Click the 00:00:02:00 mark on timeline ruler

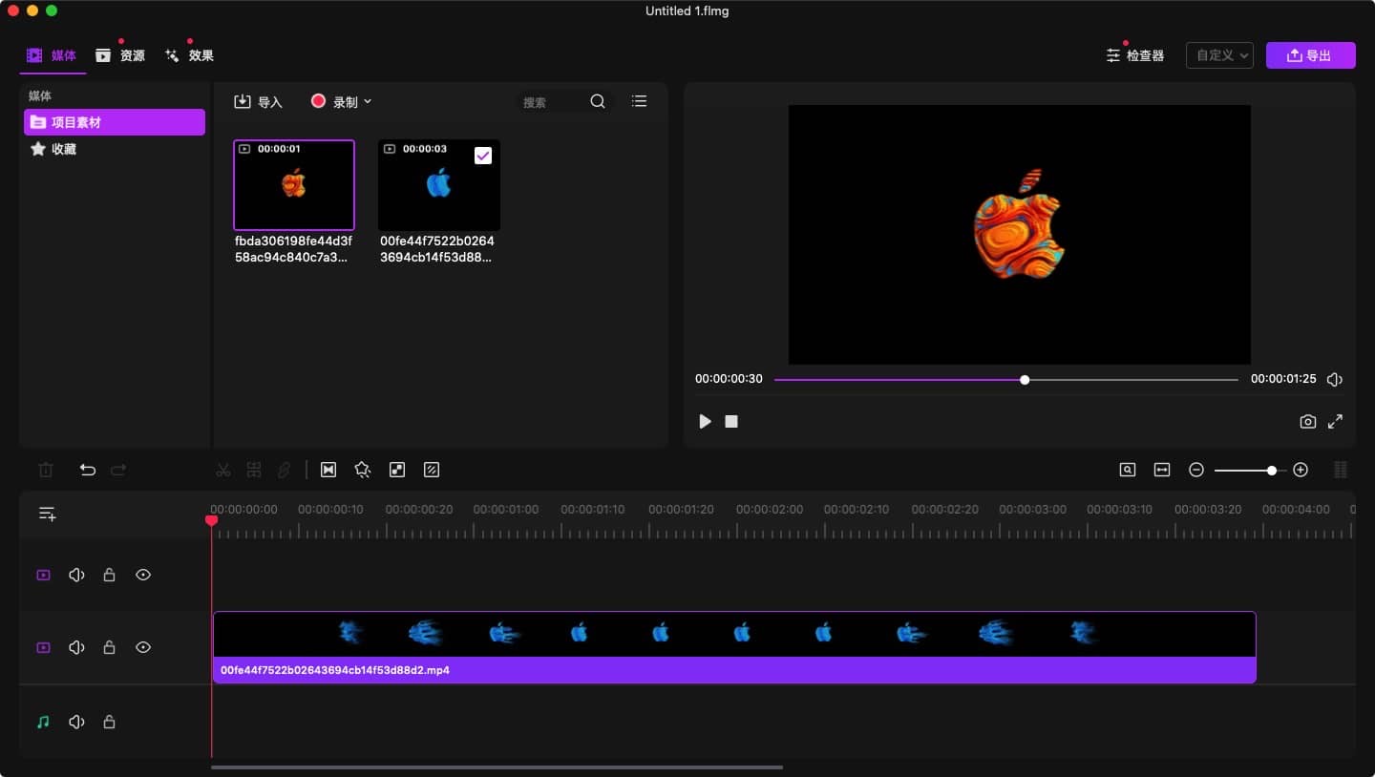769,509
